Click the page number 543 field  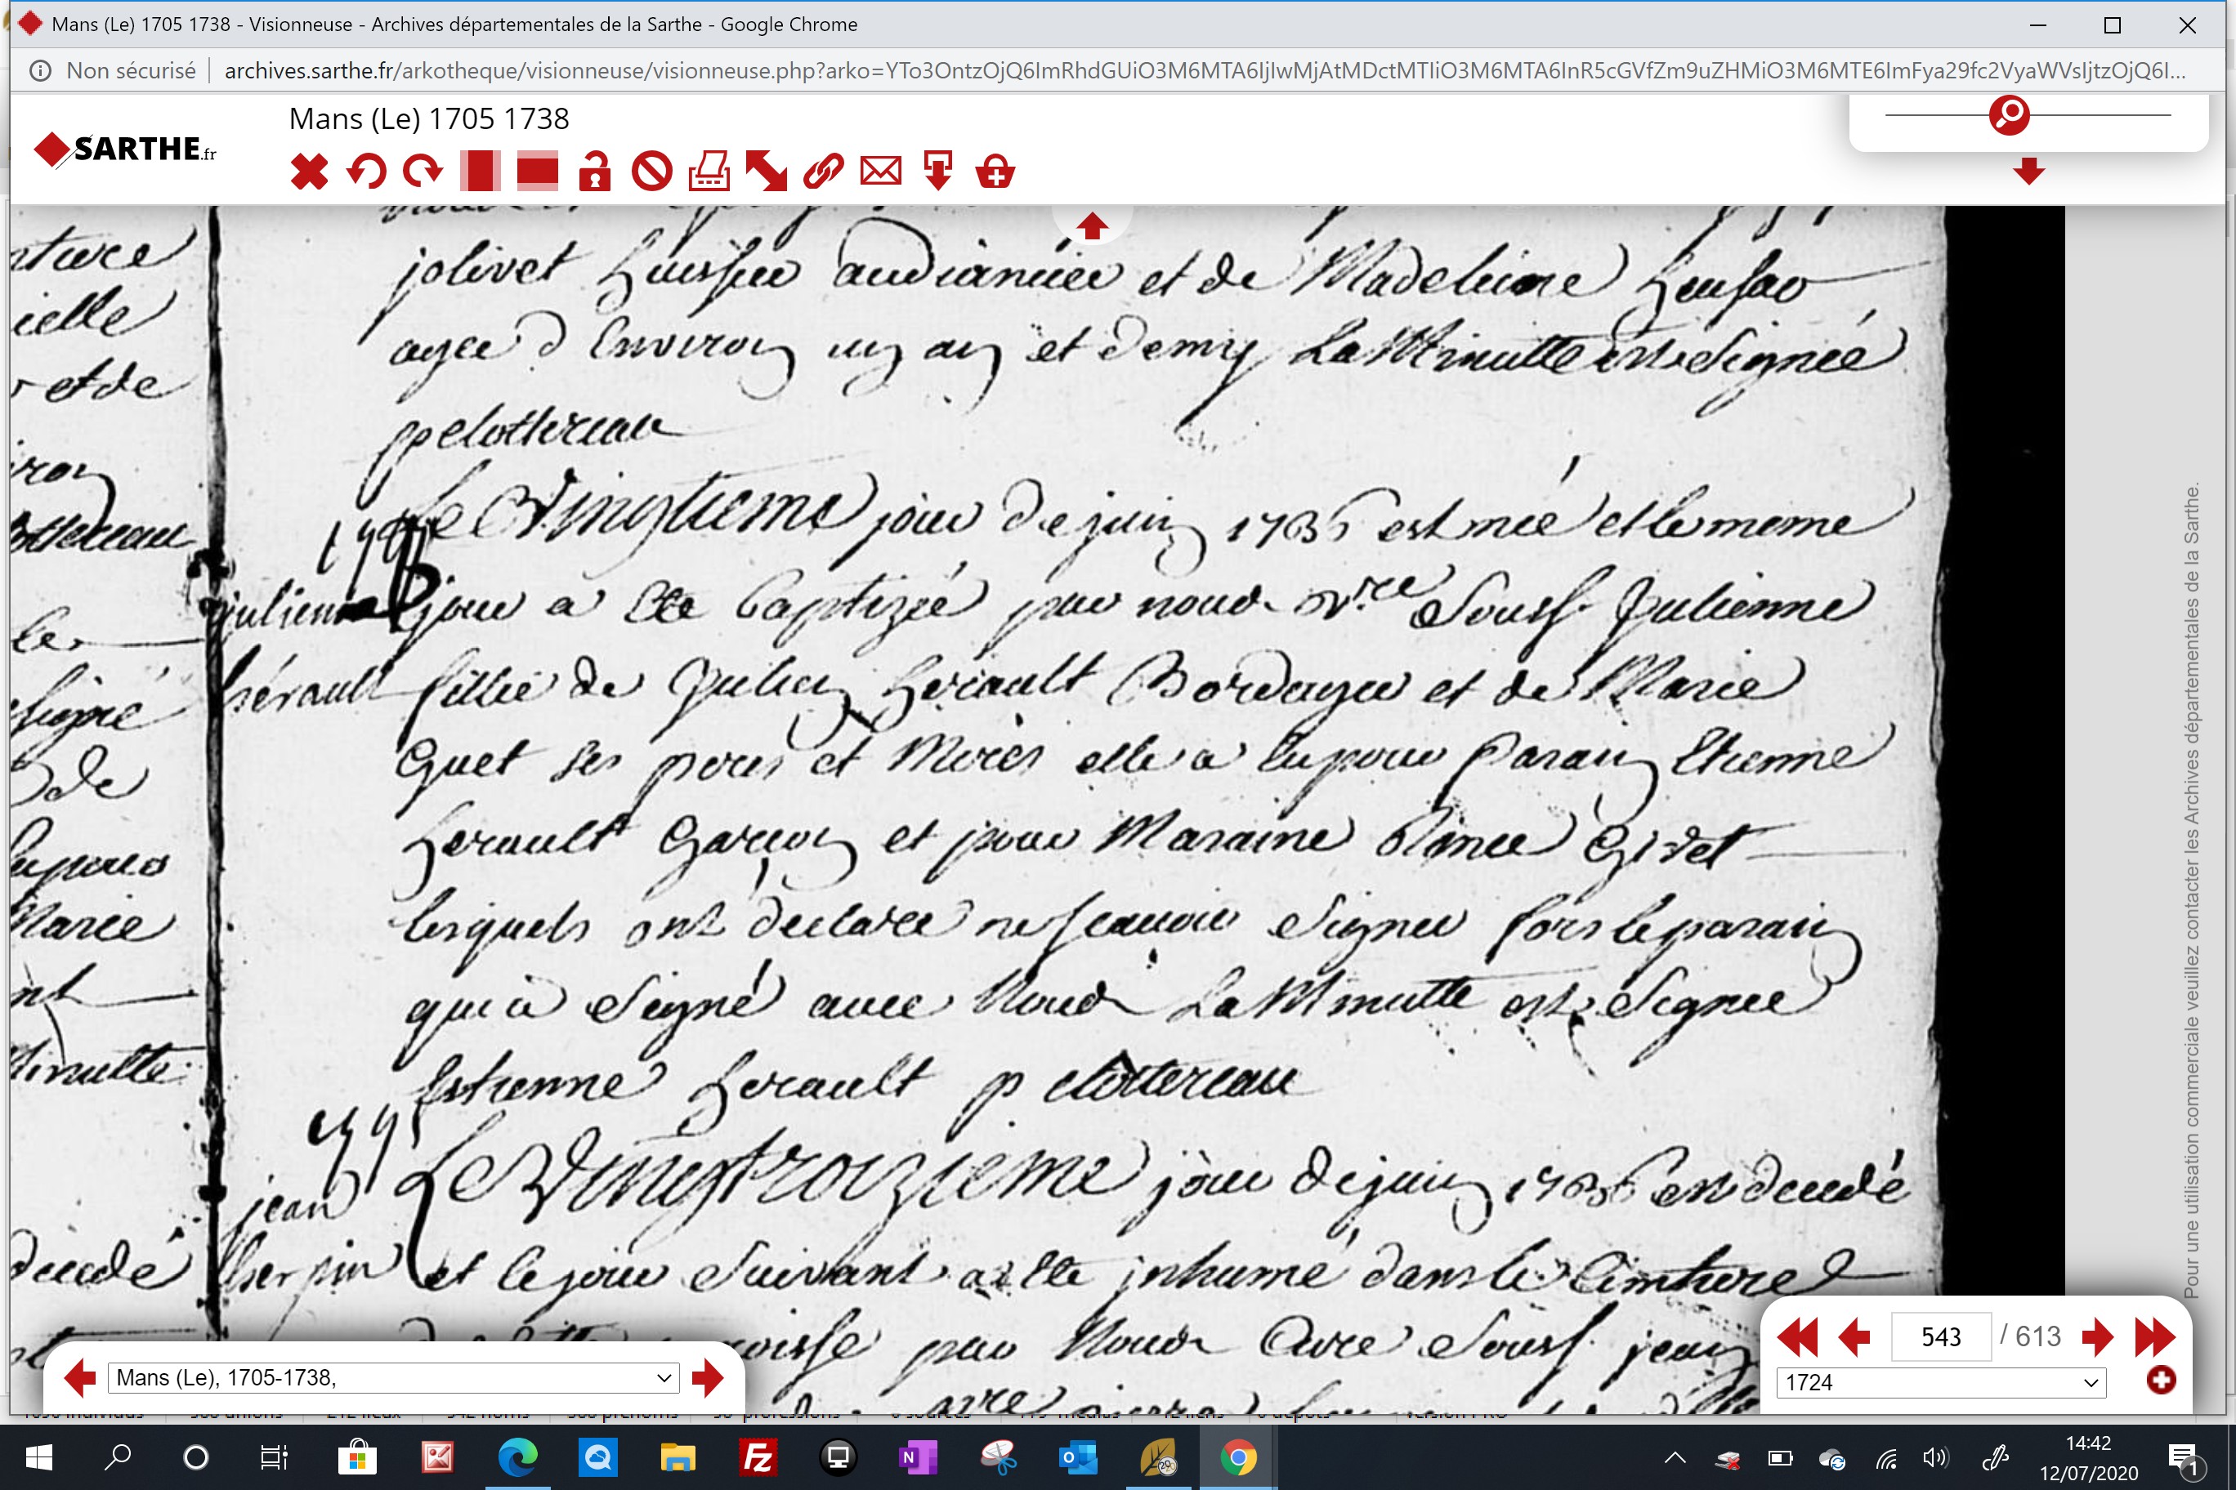[1941, 1337]
